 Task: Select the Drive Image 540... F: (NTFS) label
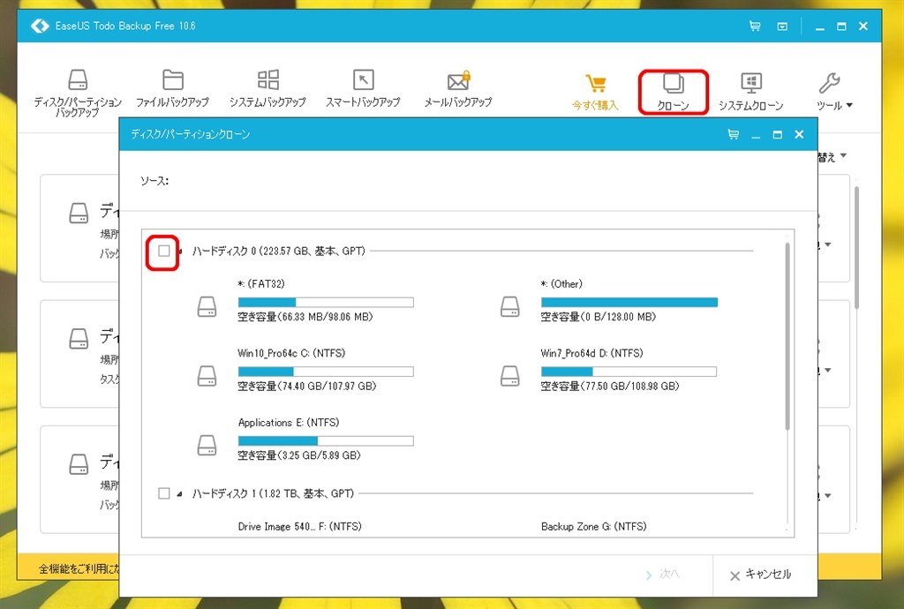(300, 526)
